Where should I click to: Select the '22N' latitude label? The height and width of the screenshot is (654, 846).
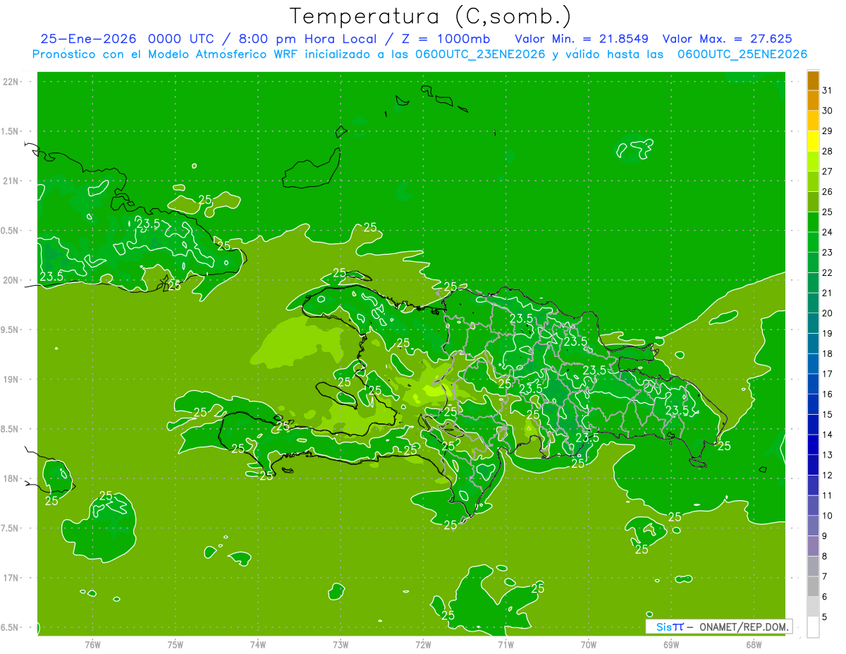point(12,82)
